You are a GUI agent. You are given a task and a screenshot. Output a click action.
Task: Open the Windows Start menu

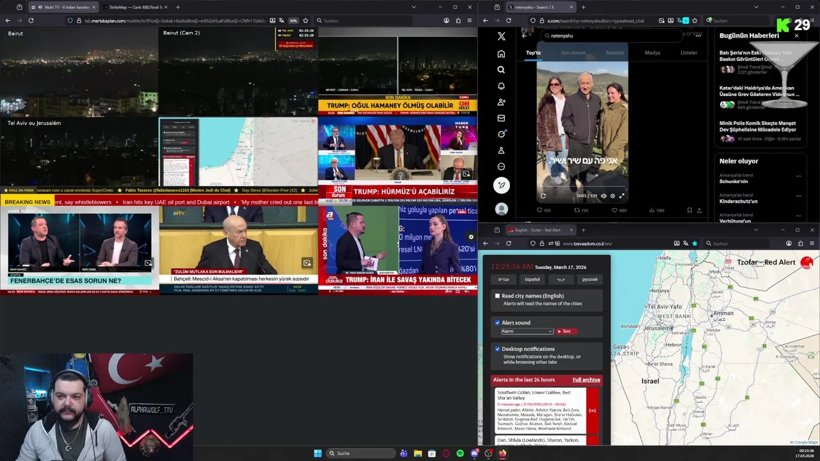(318, 453)
